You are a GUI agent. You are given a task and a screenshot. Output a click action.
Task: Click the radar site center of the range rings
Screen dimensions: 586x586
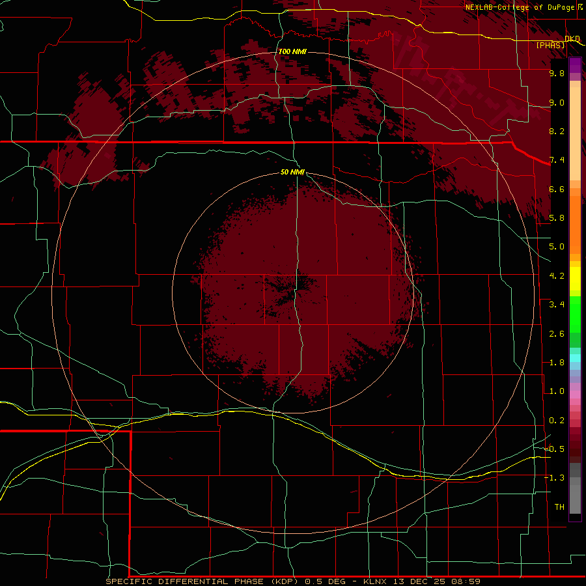tap(293, 292)
